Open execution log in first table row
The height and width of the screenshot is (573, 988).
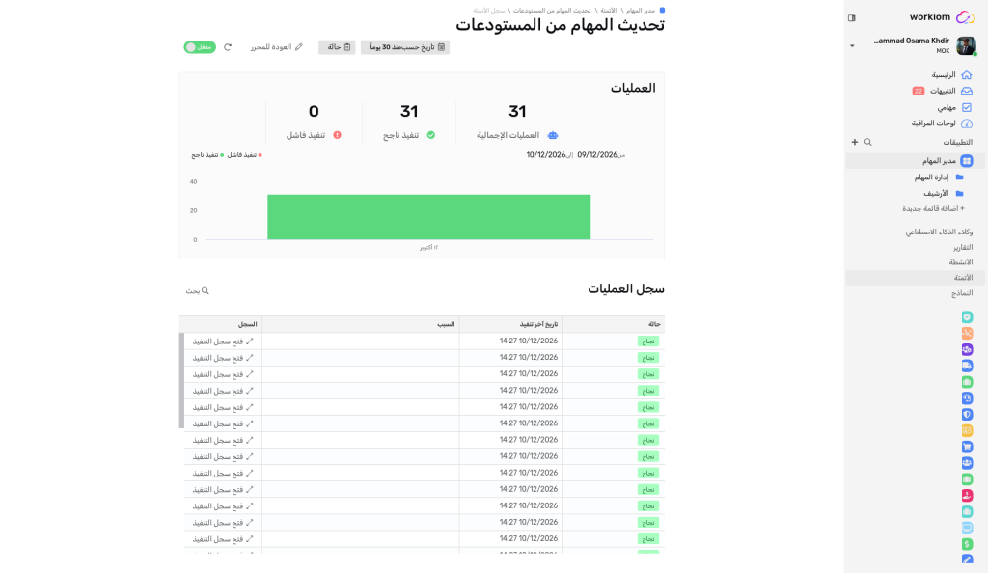[223, 341]
